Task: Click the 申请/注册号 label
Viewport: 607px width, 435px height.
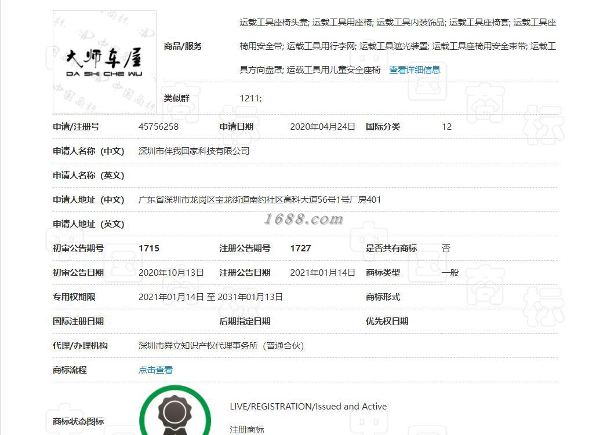Action: (x=76, y=127)
